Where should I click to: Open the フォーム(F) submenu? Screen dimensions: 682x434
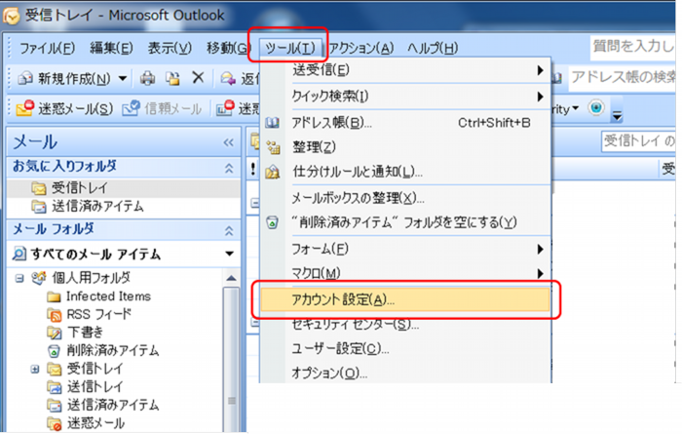point(405,249)
